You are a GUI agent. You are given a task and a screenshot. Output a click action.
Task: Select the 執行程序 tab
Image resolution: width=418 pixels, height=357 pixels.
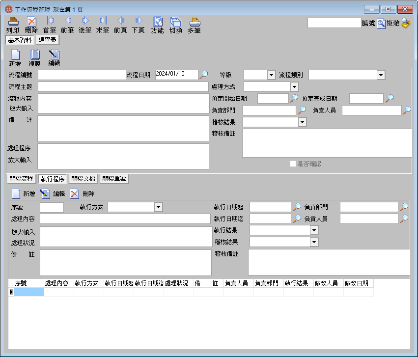[53, 179]
